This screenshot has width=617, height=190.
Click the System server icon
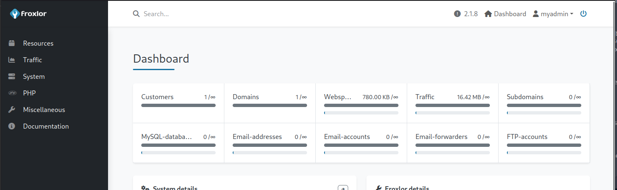click(x=12, y=76)
